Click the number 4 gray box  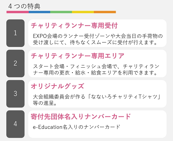[x=15, y=124]
